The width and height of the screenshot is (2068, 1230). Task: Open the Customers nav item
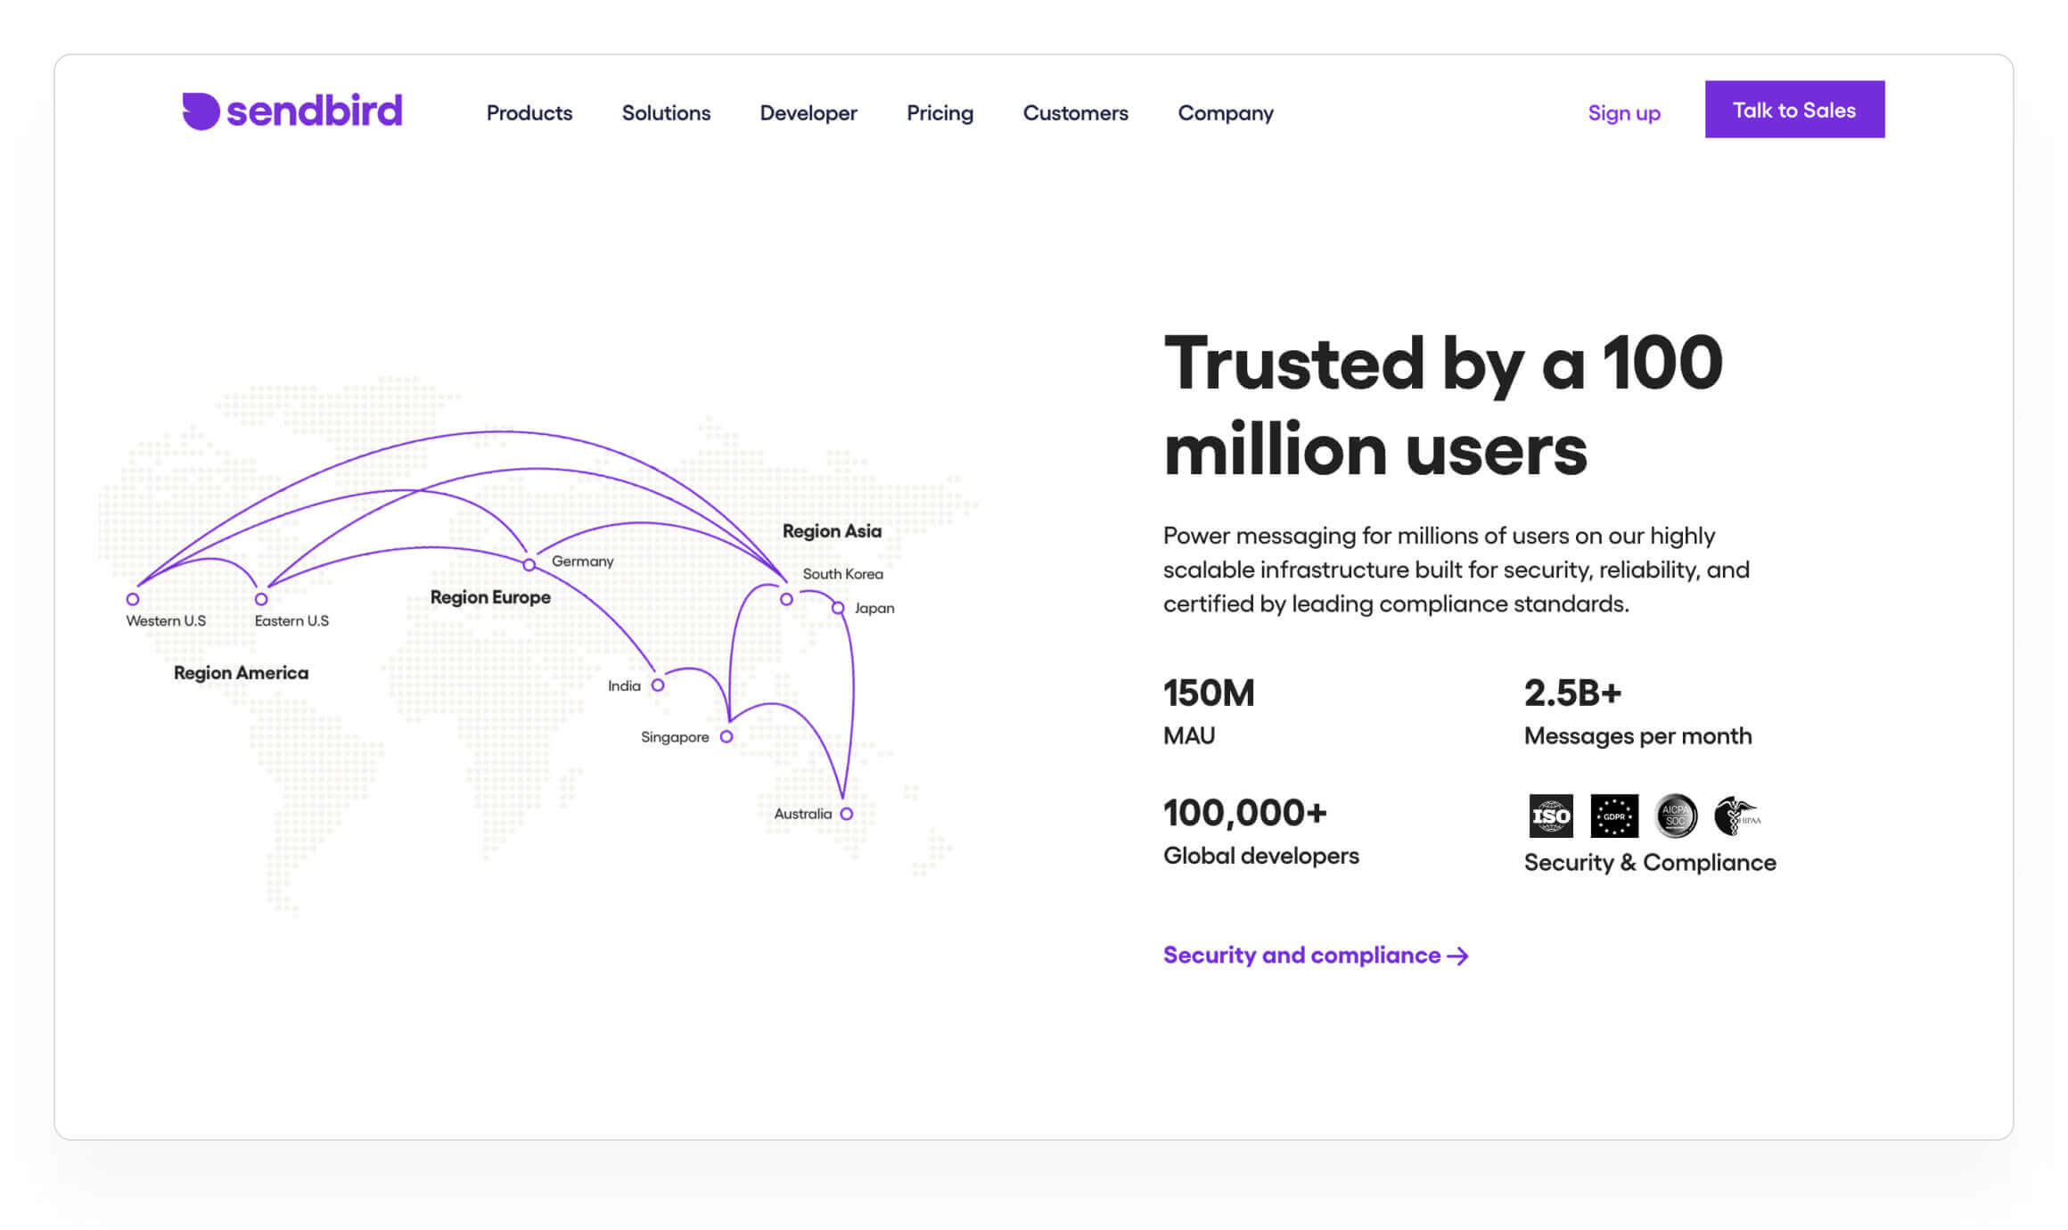click(x=1075, y=113)
